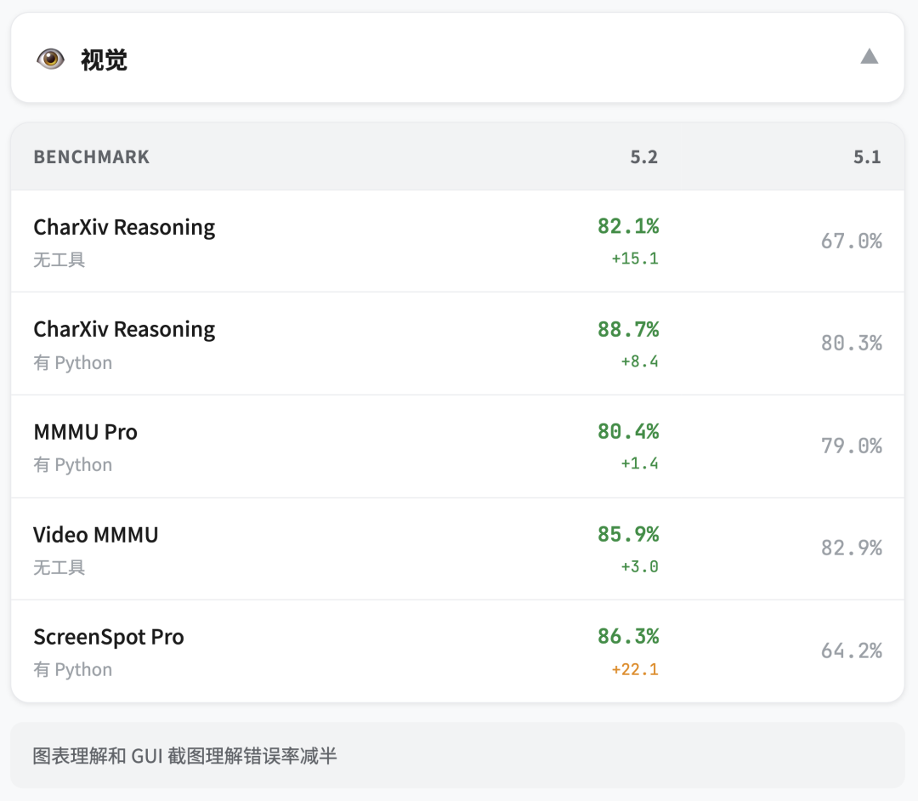Click the orange +22.1 improvement value

click(x=635, y=669)
